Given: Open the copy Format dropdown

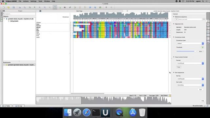Looking at the screenshot, I should 190,63.
